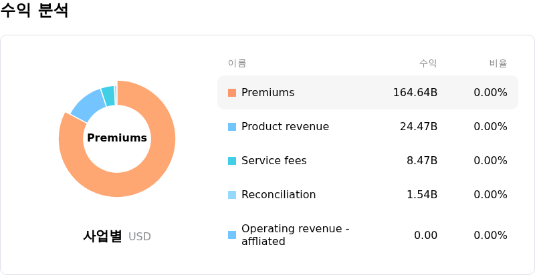
Task: Click the 비율 column header
Action: tap(498, 63)
